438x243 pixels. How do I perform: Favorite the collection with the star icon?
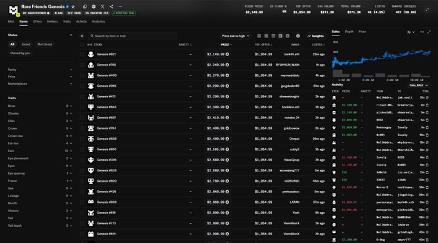(x=73, y=6)
